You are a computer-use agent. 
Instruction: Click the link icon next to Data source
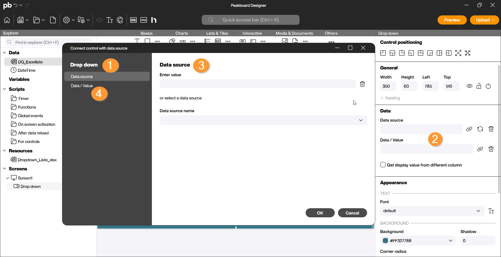pyautogui.click(x=469, y=129)
